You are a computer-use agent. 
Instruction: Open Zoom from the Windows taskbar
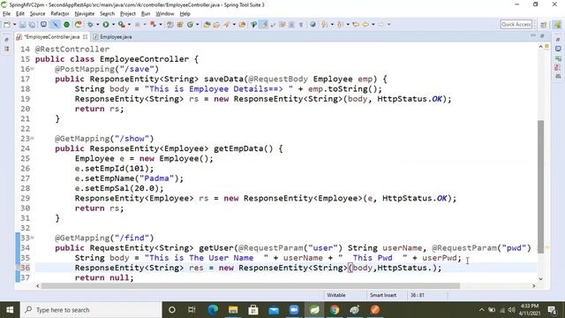pyautogui.click(x=294, y=310)
